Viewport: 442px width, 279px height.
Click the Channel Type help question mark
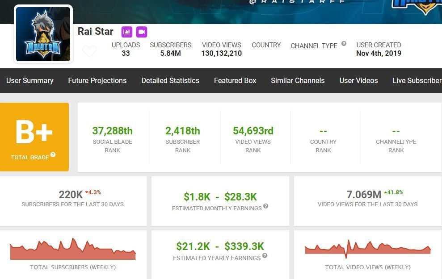point(344,44)
